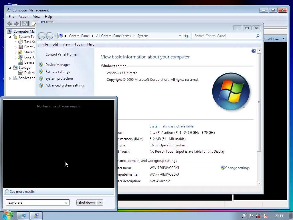Click the Remote settings shield icon
The height and width of the screenshot is (220, 293).
click(x=41, y=72)
